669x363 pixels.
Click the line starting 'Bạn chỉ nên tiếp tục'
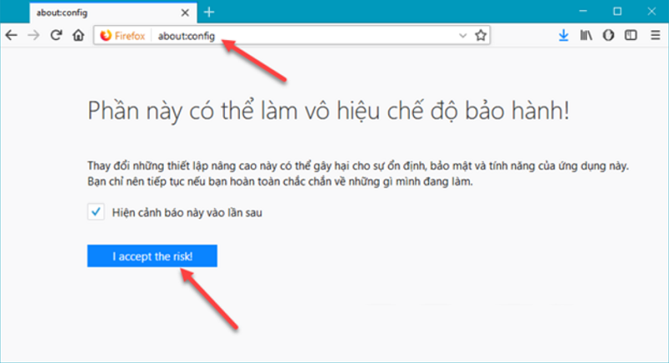coord(280,182)
